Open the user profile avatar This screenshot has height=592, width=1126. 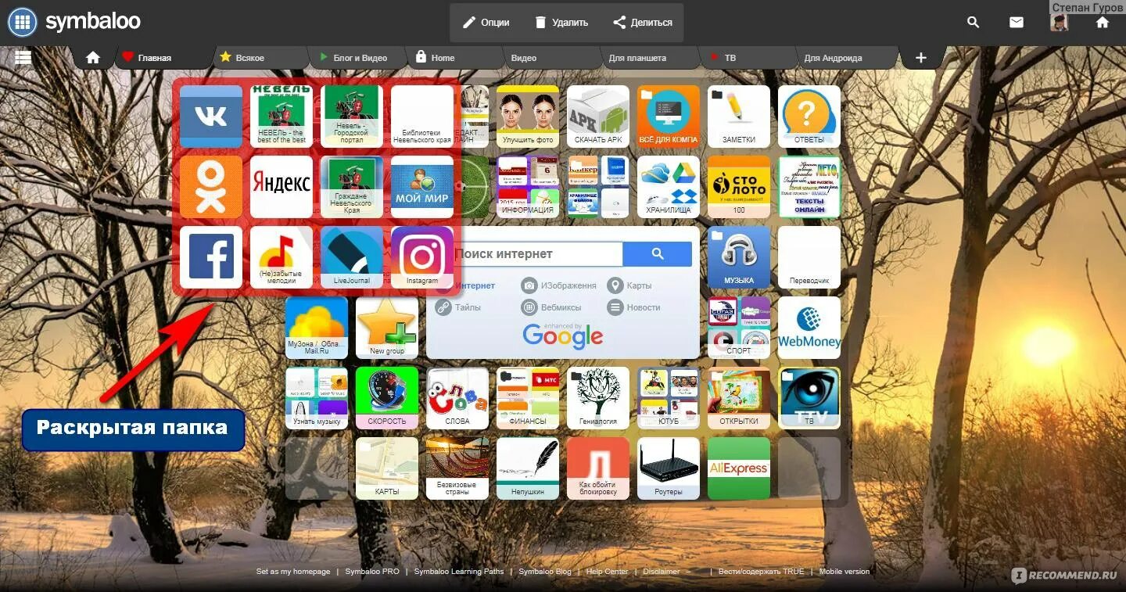pyautogui.click(x=1059, y=23)
